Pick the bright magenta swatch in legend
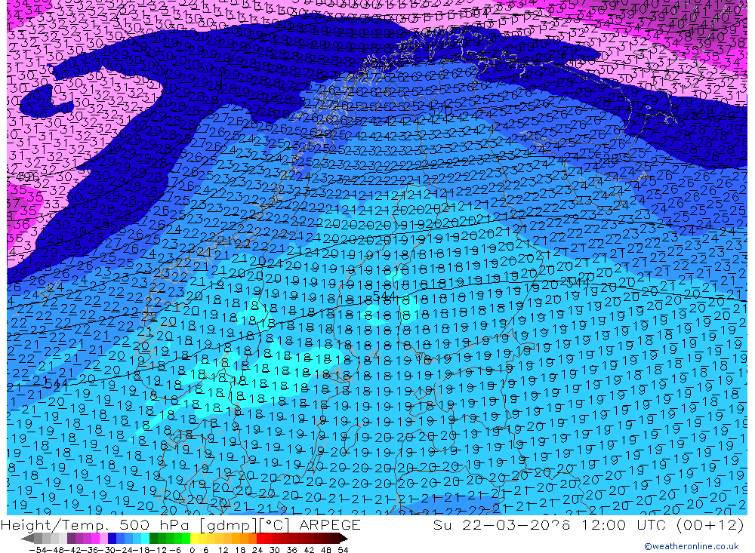The width and height of the screenshot is (755, 553). point(95,538)
